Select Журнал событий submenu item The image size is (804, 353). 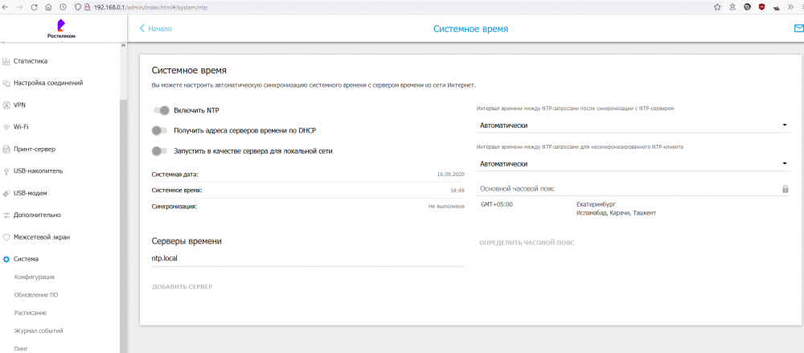tap(39, 330)
